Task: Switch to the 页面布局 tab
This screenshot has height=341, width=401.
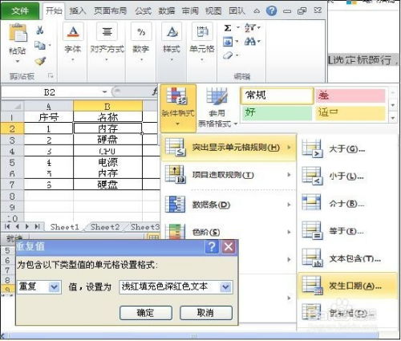Action: (111, 11)
